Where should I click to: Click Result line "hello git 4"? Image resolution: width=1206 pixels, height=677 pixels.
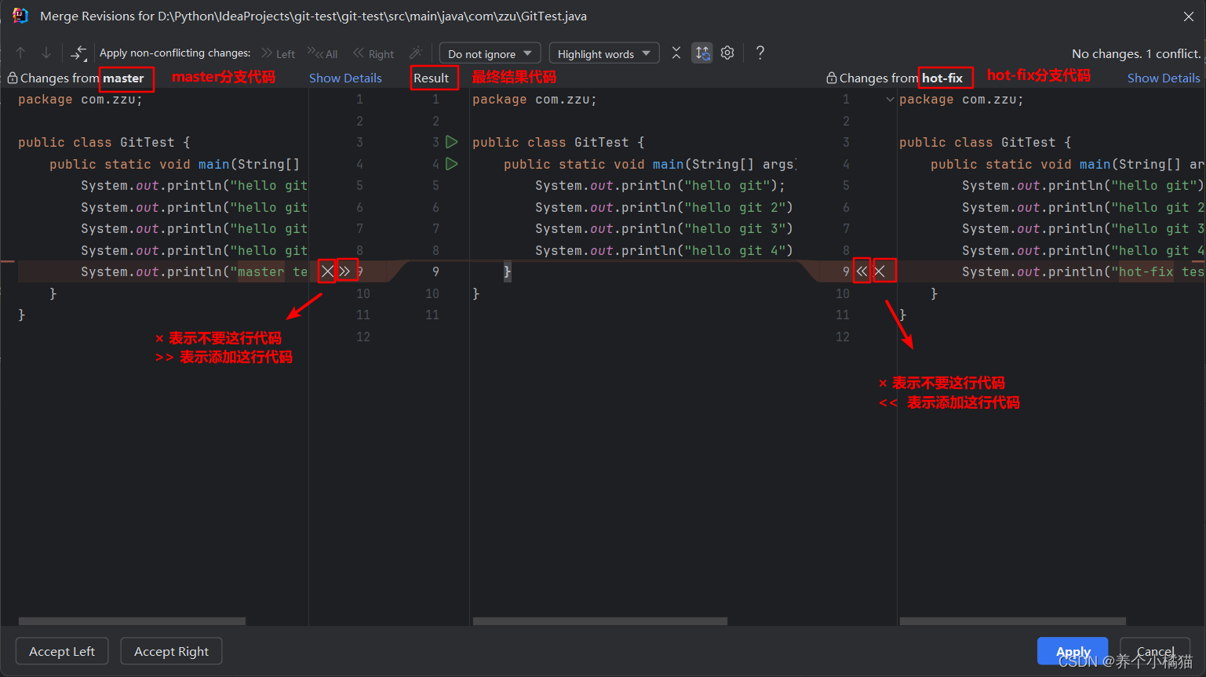[664, 250]
